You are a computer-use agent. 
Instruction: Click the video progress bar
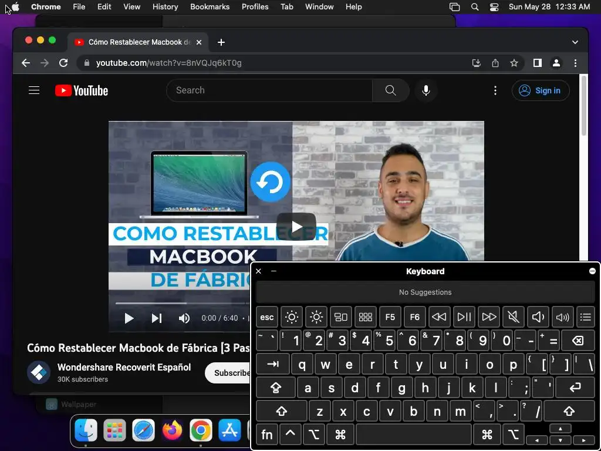[183, 303]
